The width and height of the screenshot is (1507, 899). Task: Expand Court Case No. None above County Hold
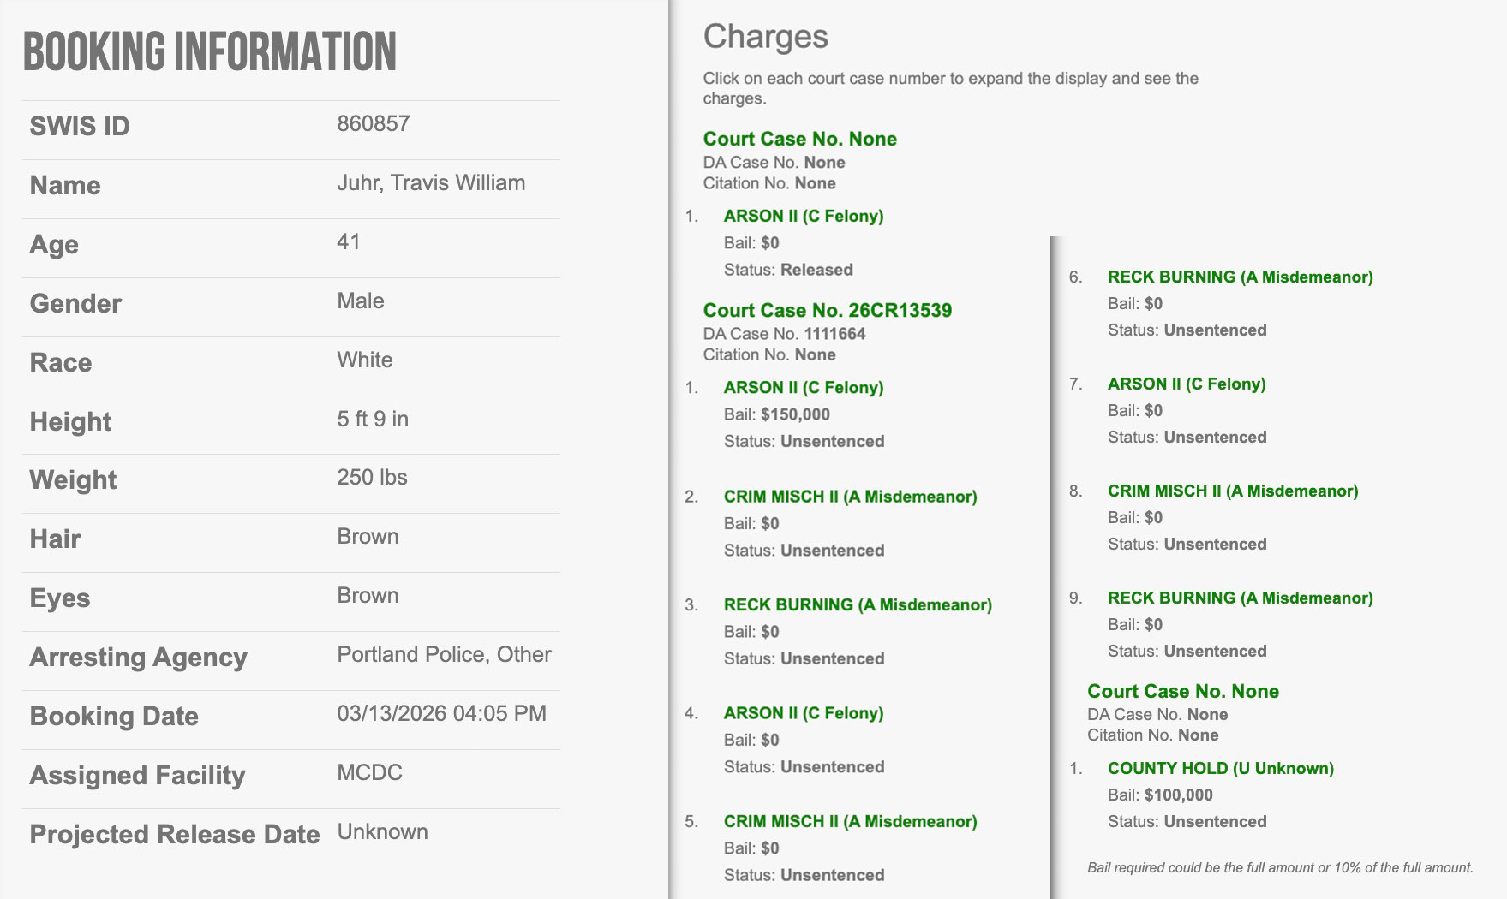coord(1182,691)
